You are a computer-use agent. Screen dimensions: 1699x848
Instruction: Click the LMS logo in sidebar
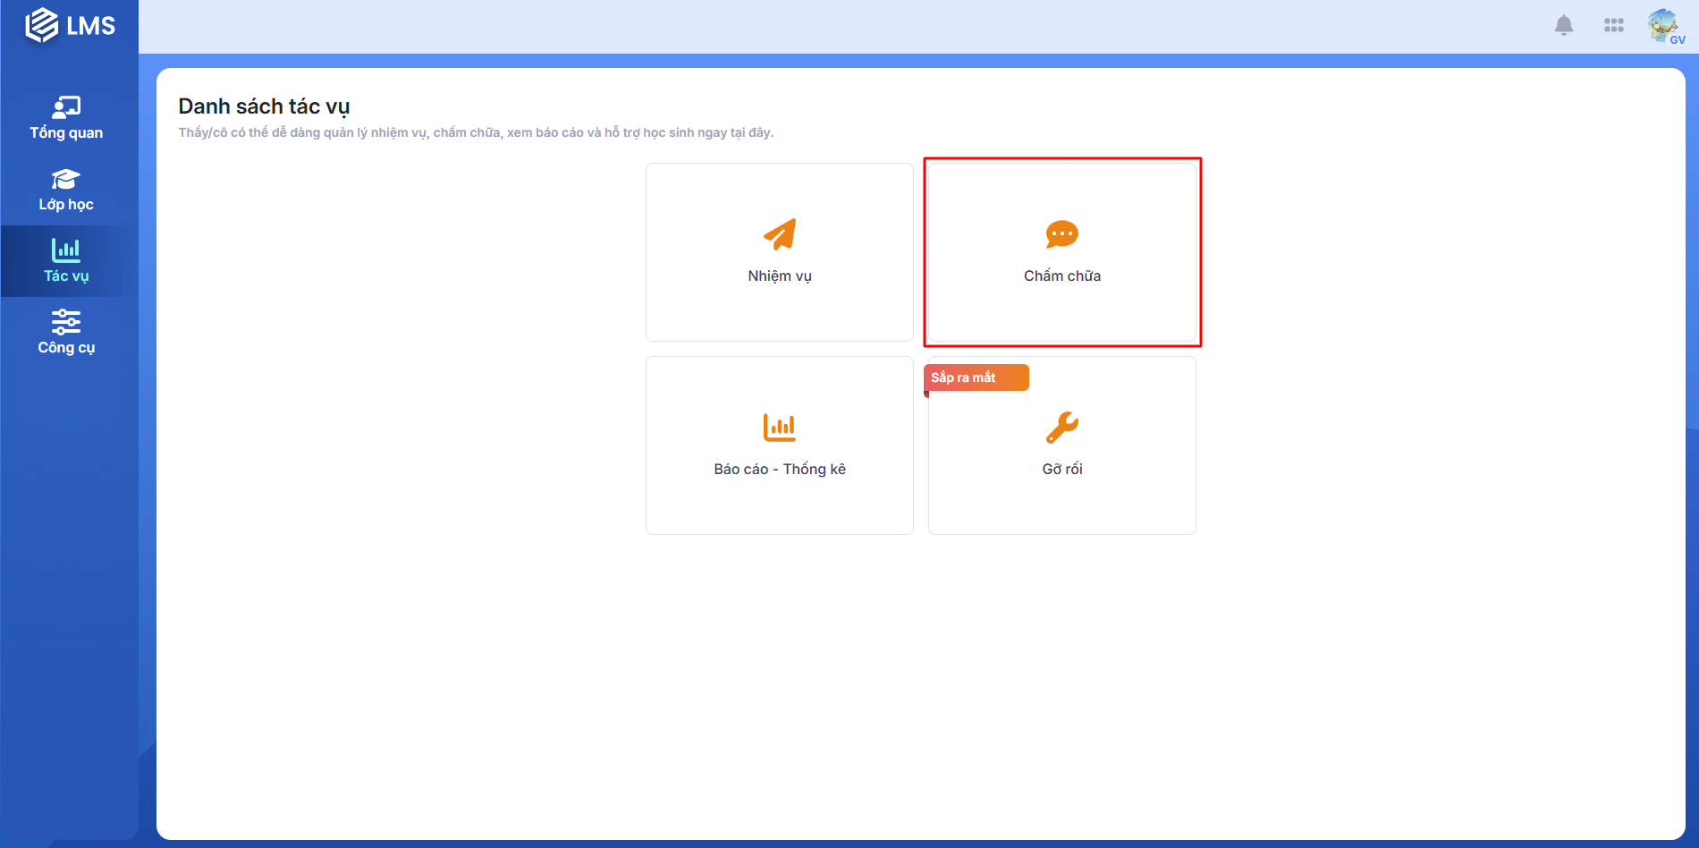(70, 26)
